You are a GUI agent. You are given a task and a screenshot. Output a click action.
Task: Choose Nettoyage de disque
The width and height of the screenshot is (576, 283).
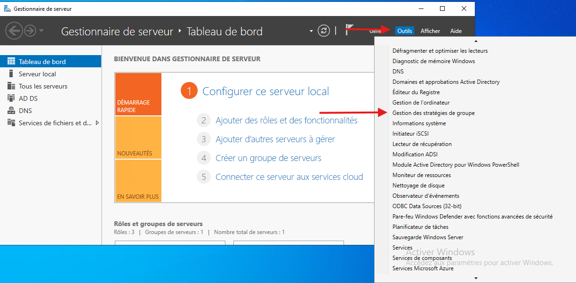418,186
